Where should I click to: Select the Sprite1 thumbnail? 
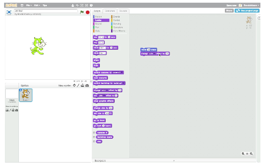tap(26, 95)
